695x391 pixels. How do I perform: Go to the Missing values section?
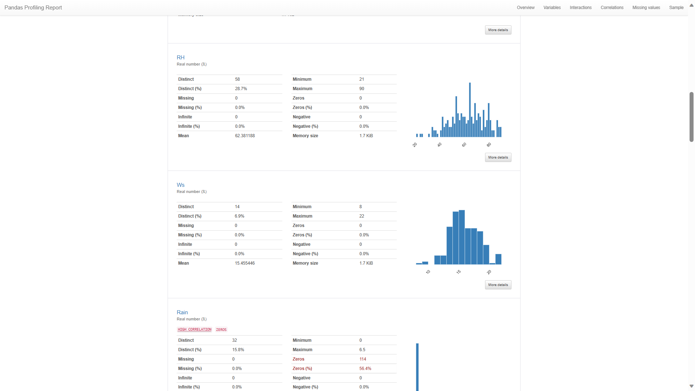[x=646, y=7]
